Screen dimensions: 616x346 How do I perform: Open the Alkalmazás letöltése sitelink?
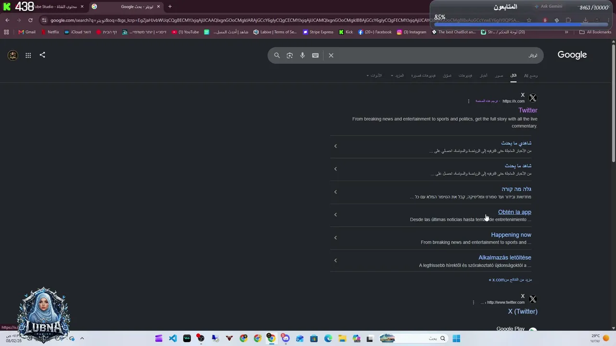click(505, 258)
